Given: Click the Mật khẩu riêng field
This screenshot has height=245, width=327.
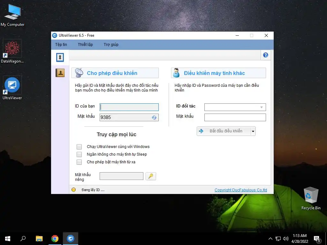Looking at the screenshot, I should pos(121,176).
